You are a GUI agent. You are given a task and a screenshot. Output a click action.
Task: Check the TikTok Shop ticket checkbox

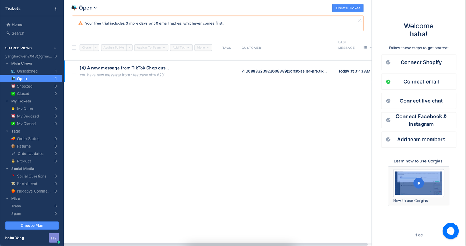point(74,71)
